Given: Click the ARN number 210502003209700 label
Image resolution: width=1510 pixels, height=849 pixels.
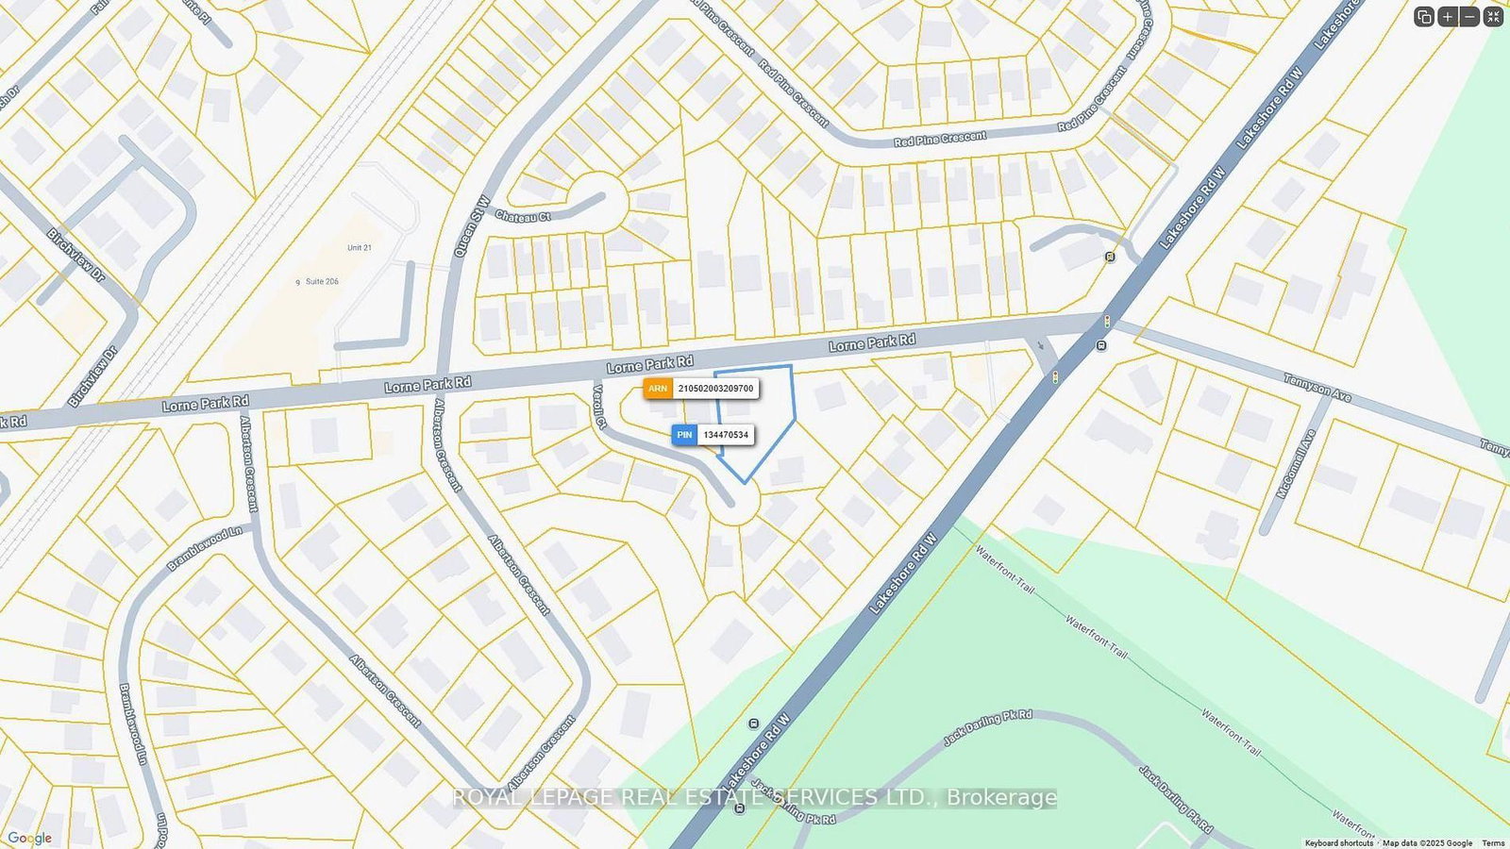Looking at the screenshot, I should (x=715, y=389).
